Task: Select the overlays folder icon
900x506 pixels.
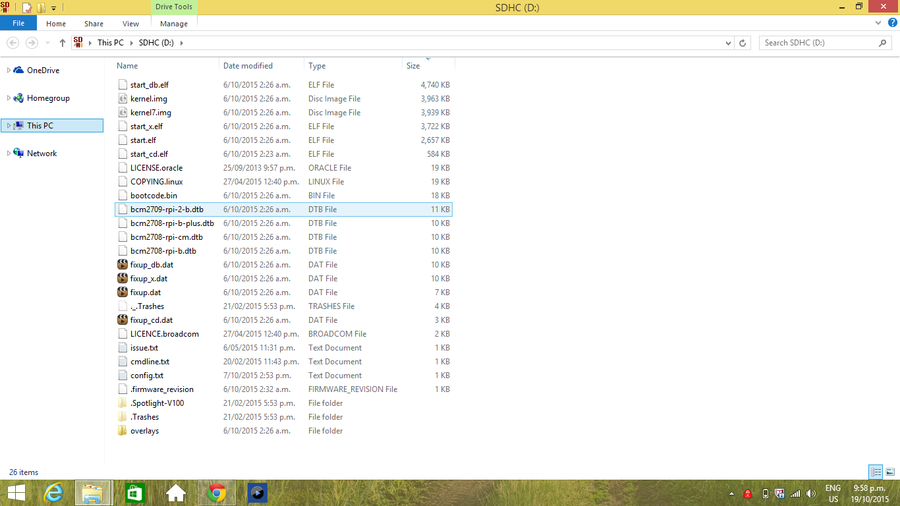Action: coord(122,431)
